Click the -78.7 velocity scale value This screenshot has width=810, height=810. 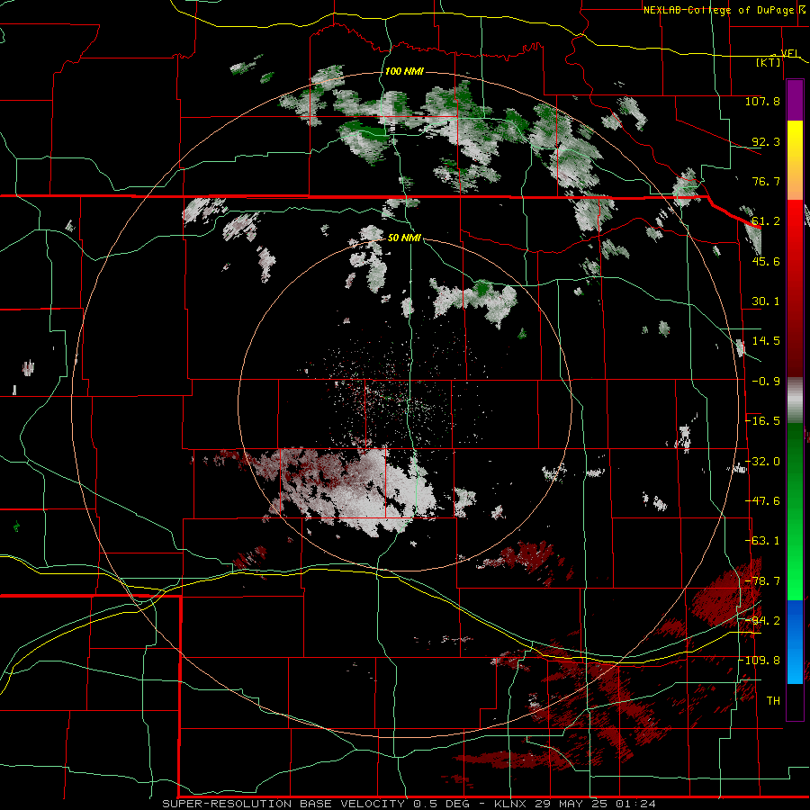click(762, 581)
